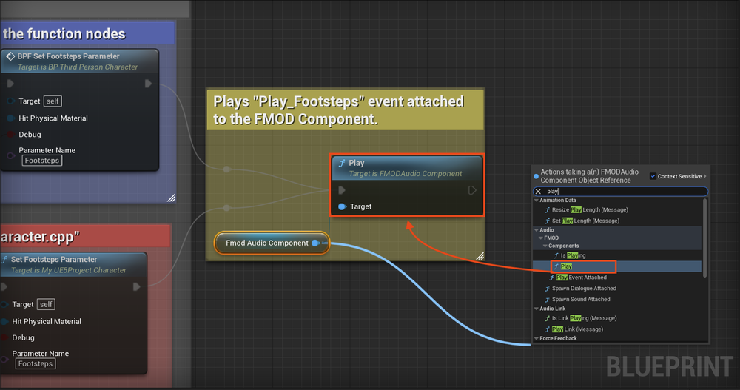This screenshot has width=740, height=390.
Task: Click the action list scrollbar
Action: coord(705,238)
